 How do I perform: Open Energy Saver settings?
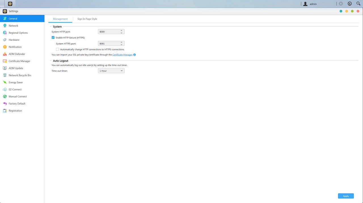22,82
